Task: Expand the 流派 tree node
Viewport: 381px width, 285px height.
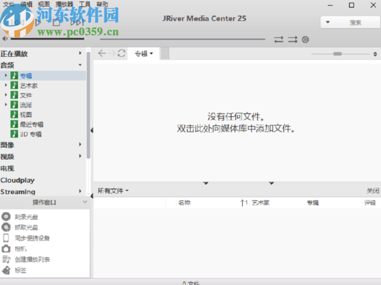Action: (6, 105)
